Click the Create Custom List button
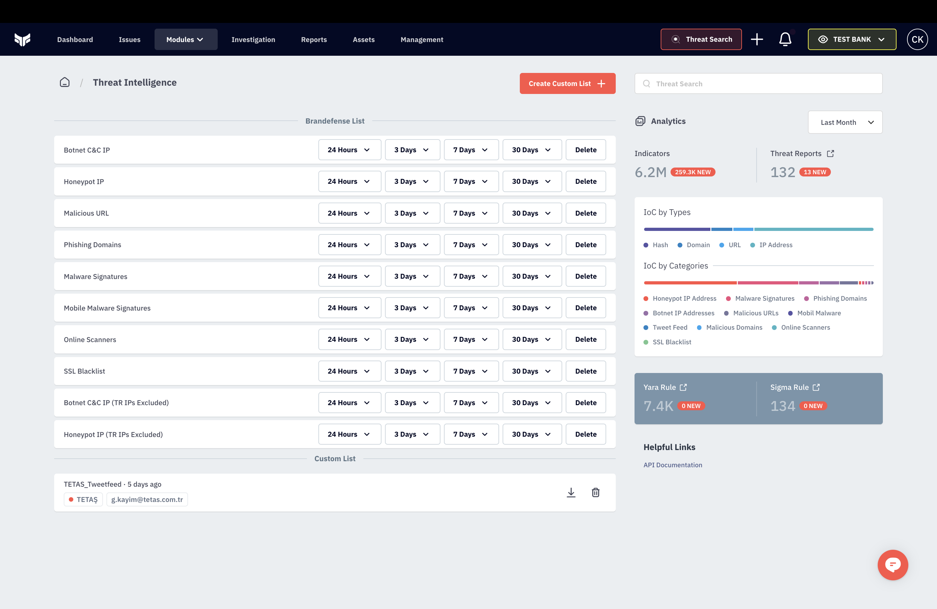The height and width of the screenshot is (609, 937). tap(567, 83)
